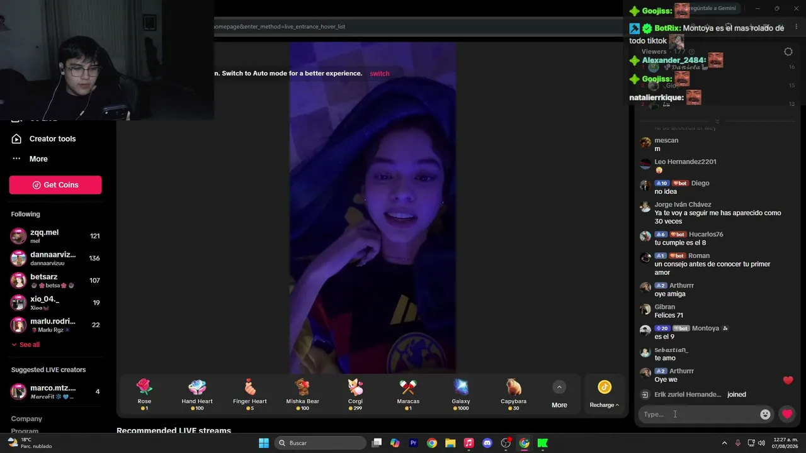The width and height of the screenshot is (806, 453).
Task: Open the chat panel settings gear
Action: click(x=788, y=52)
